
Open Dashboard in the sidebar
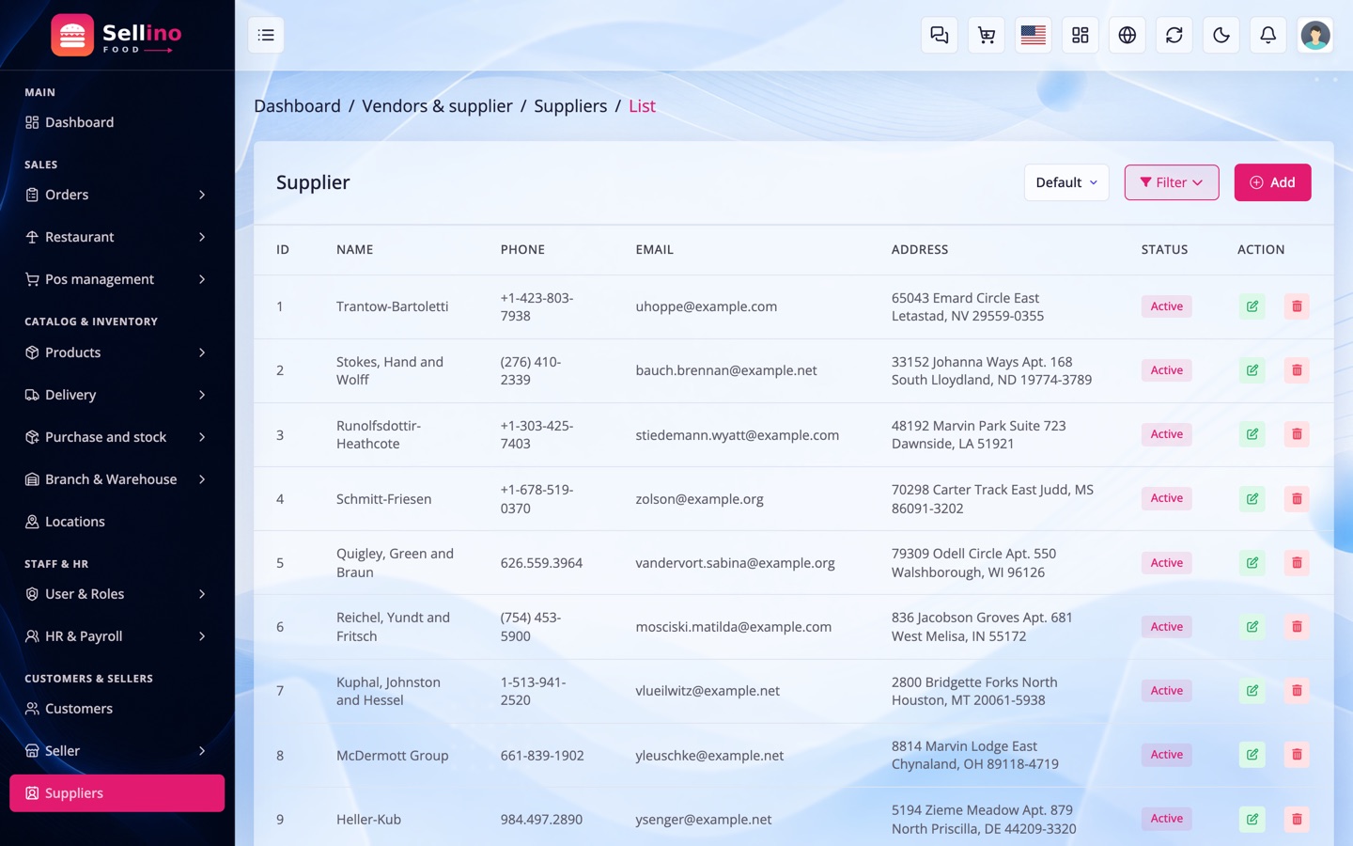(x=117, y=122)
